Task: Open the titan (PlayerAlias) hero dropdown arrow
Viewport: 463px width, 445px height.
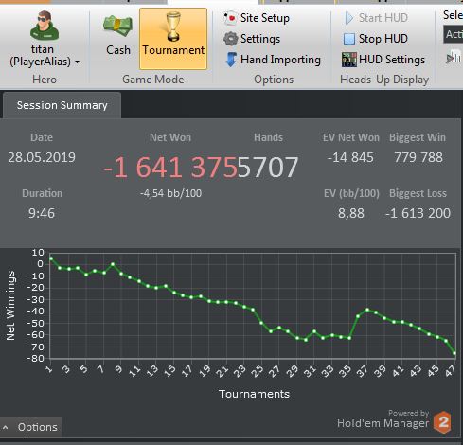Action: (x=78, y=62)
